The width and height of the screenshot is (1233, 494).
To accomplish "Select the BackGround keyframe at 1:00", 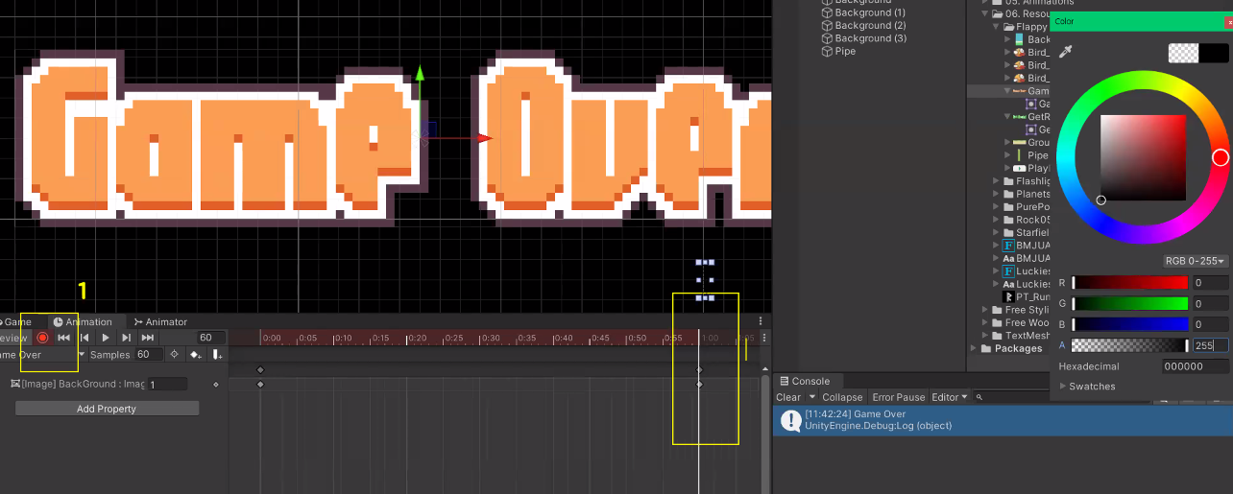I will point(699,384).
